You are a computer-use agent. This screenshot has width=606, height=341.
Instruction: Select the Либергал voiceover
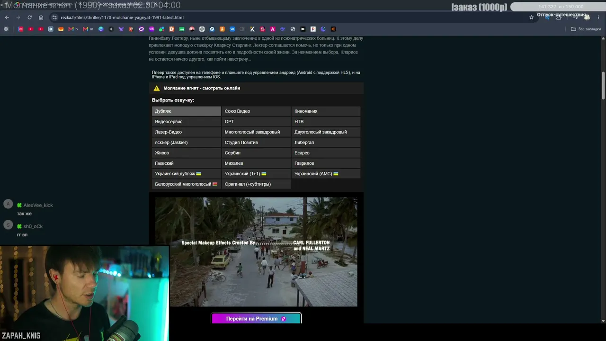click(x=326, y=143)
